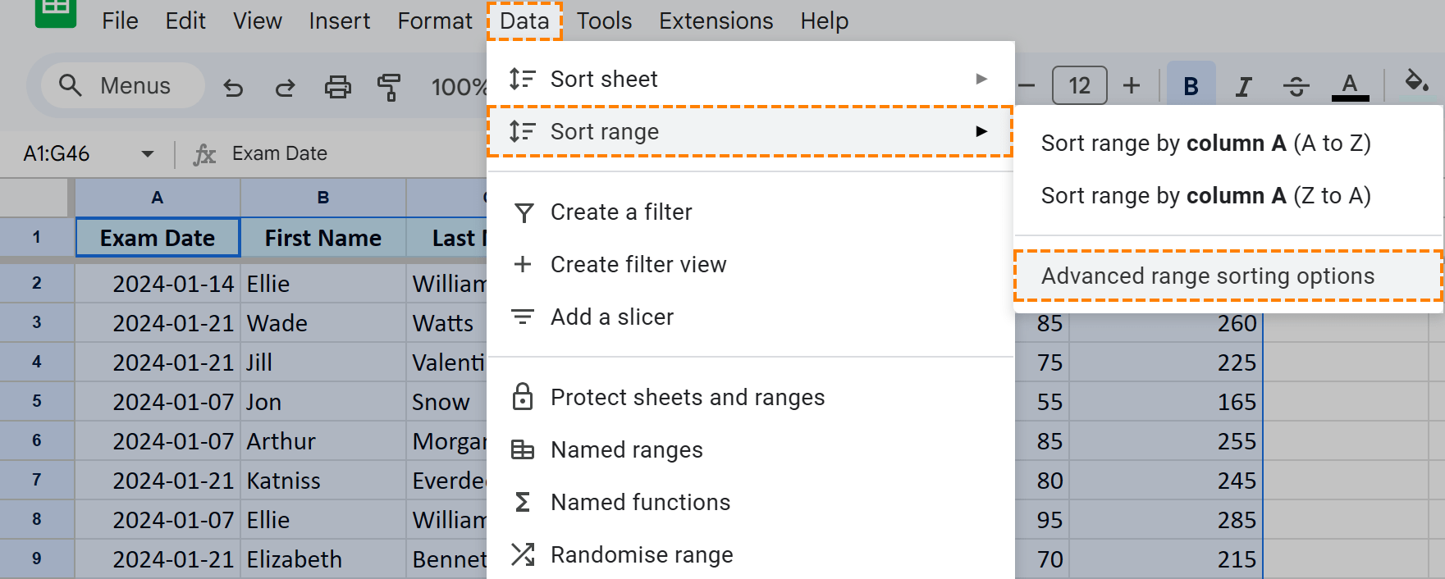This screenshot has width=1445, height=579.
Task: Increase font size with plus icon
Action: click(1132, 85)
